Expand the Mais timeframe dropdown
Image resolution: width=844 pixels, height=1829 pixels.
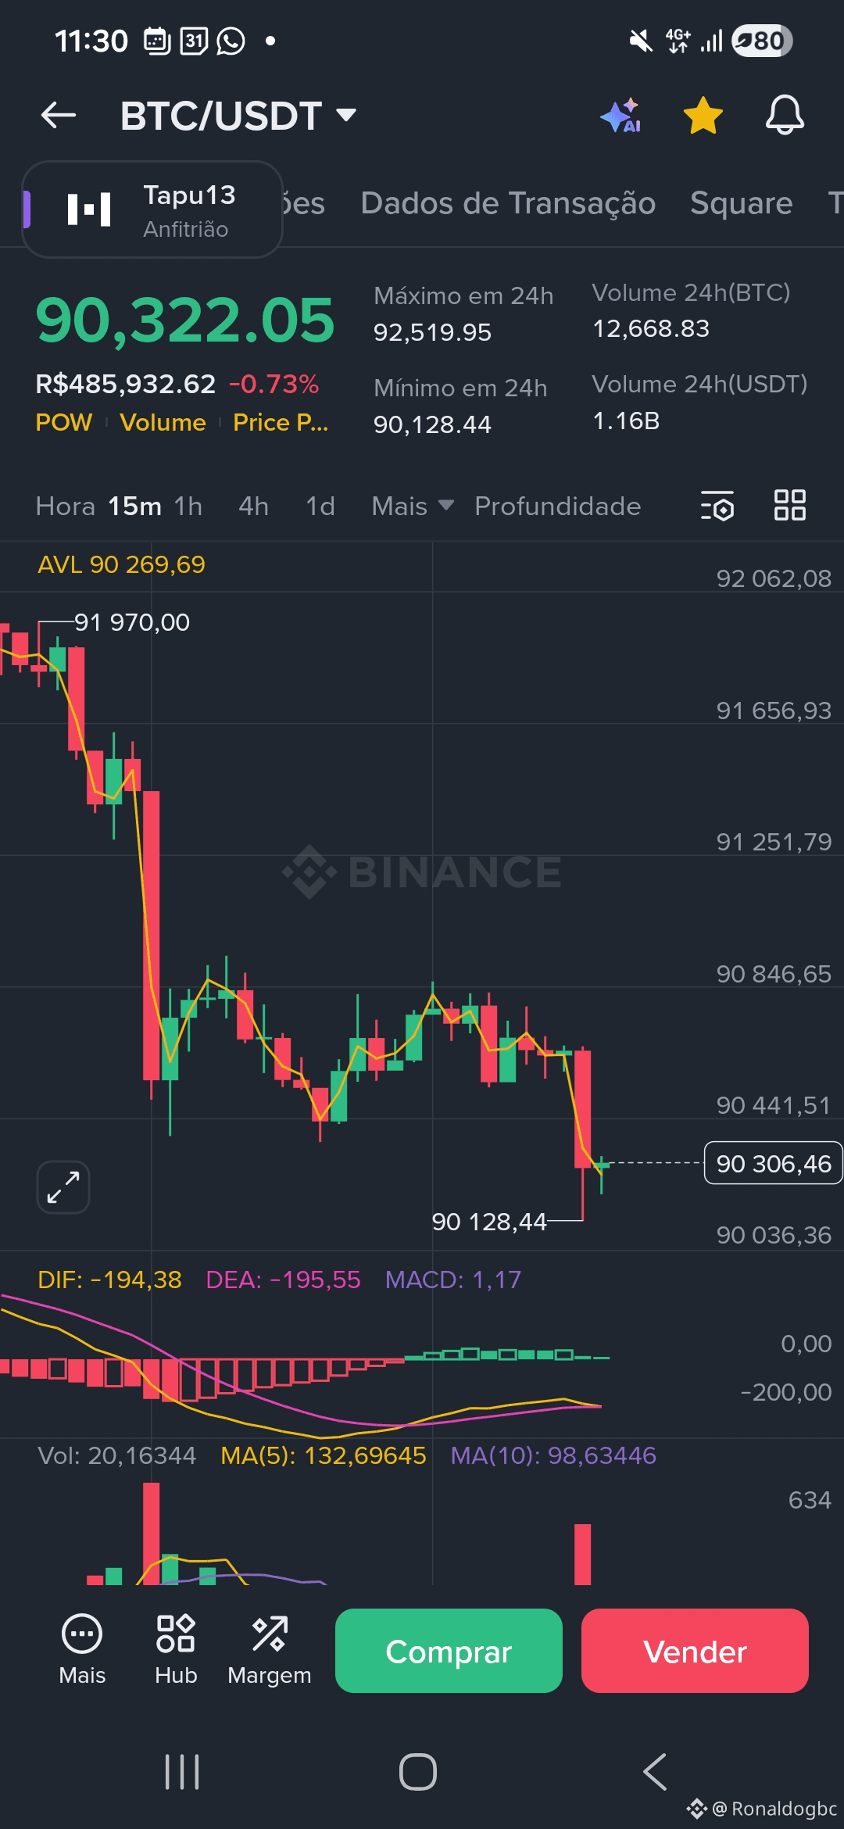point(413,506)
